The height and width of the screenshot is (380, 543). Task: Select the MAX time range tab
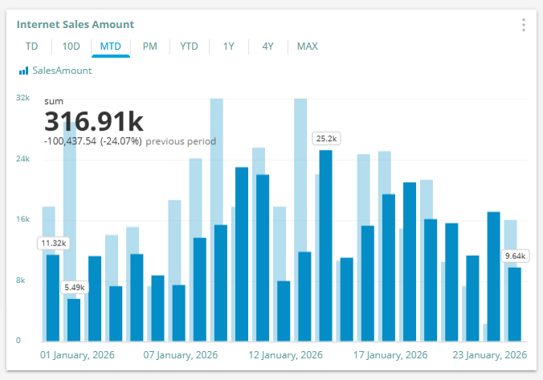click(307, 46)
